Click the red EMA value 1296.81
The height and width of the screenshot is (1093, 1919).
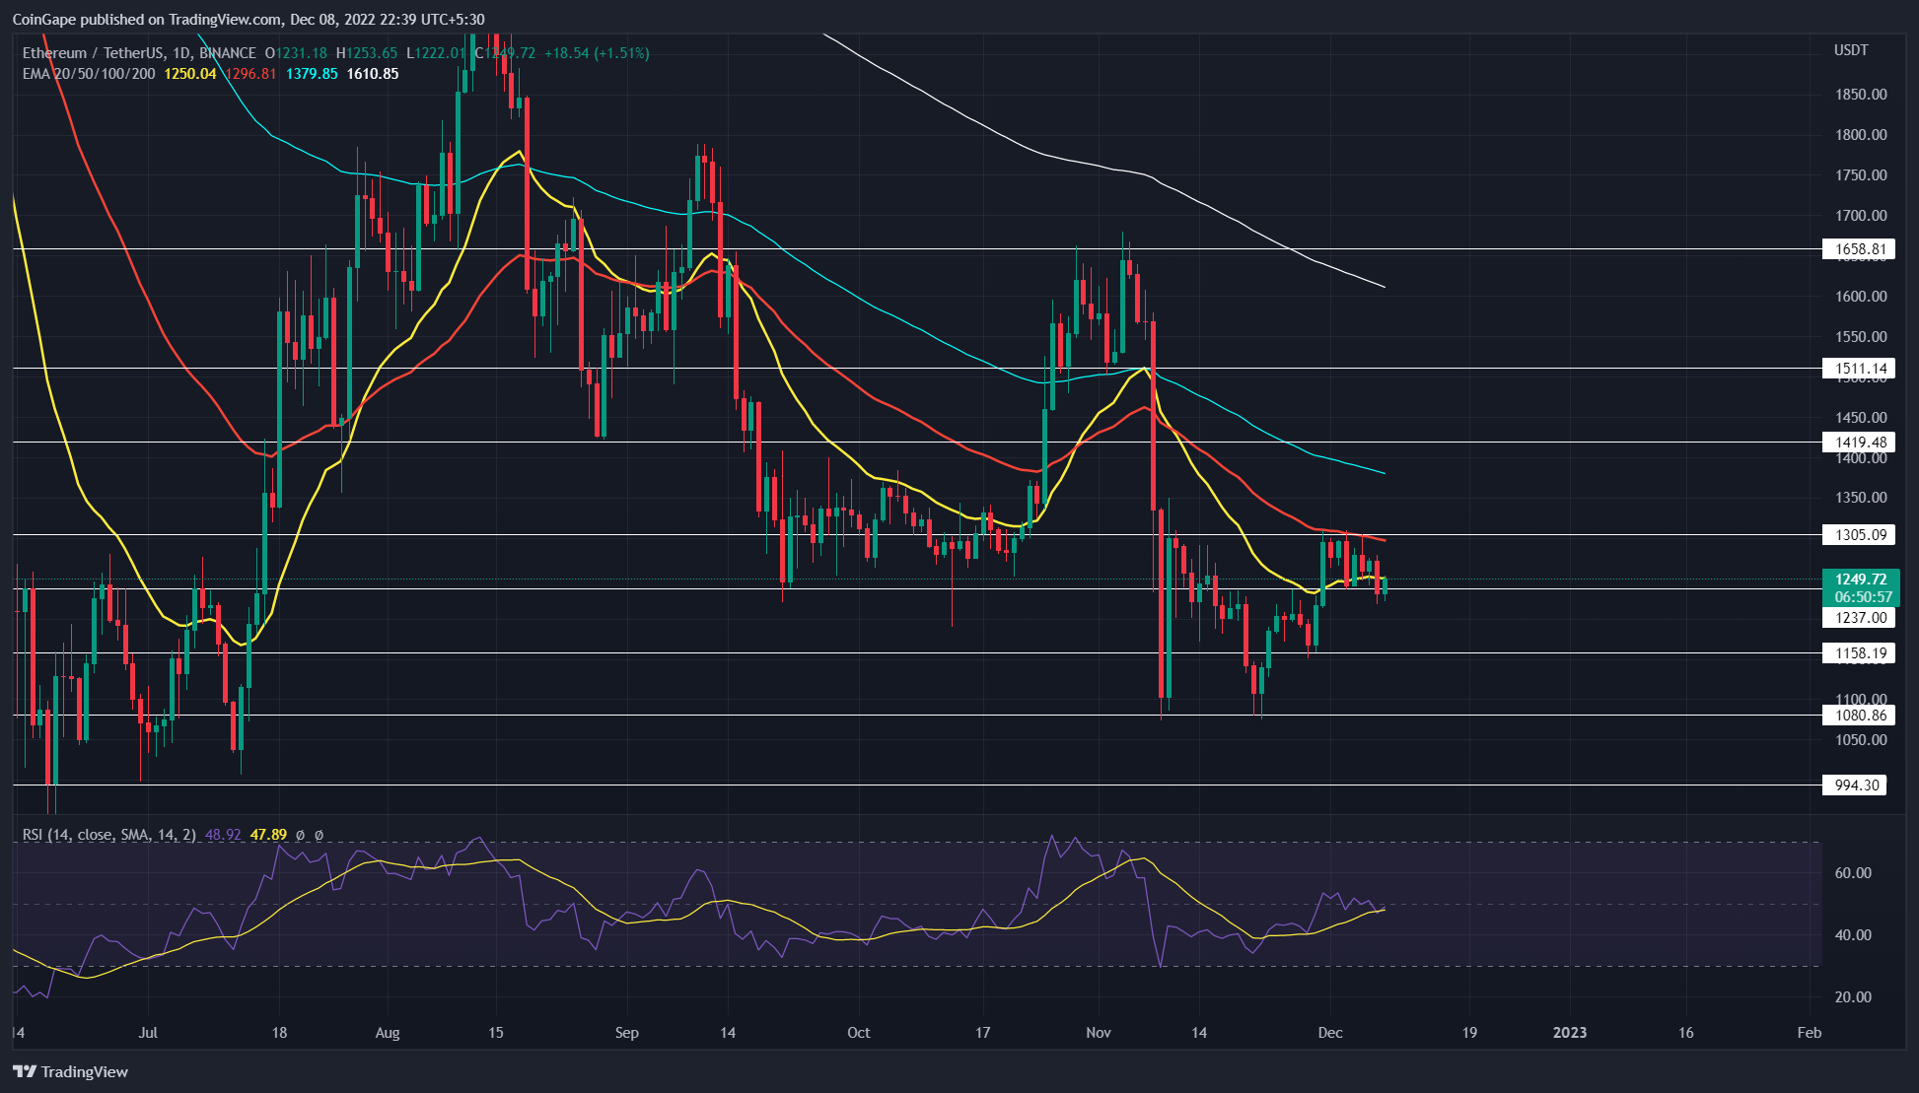pos(250,74)
